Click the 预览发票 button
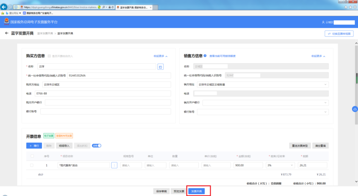The width and height of the screenshot is (358, 196). 179,191
